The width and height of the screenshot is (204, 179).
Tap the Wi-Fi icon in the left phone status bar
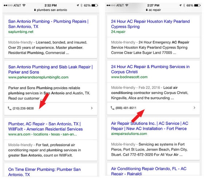pos(24,5)
